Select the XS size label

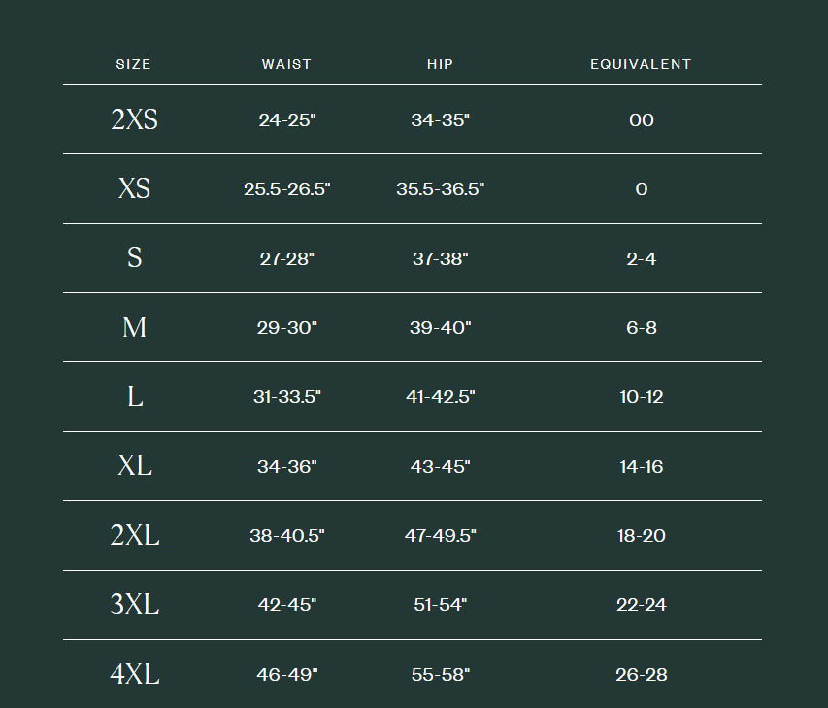click(134, 188)
